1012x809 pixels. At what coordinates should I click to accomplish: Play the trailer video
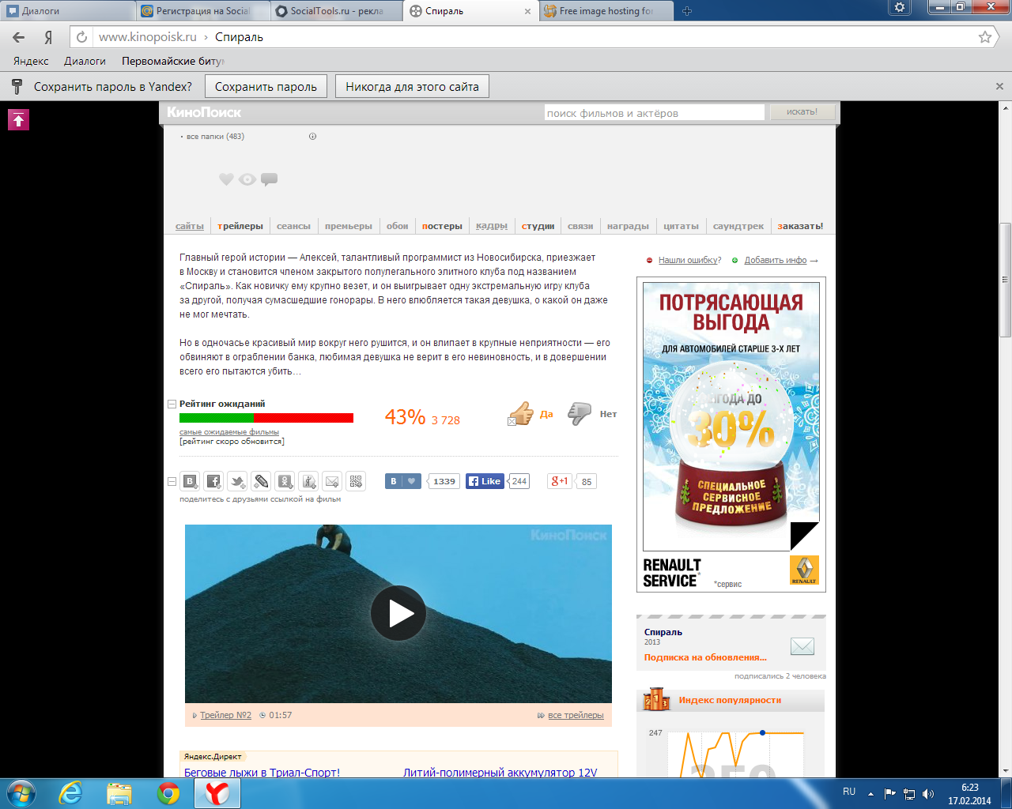coord(398,613)
